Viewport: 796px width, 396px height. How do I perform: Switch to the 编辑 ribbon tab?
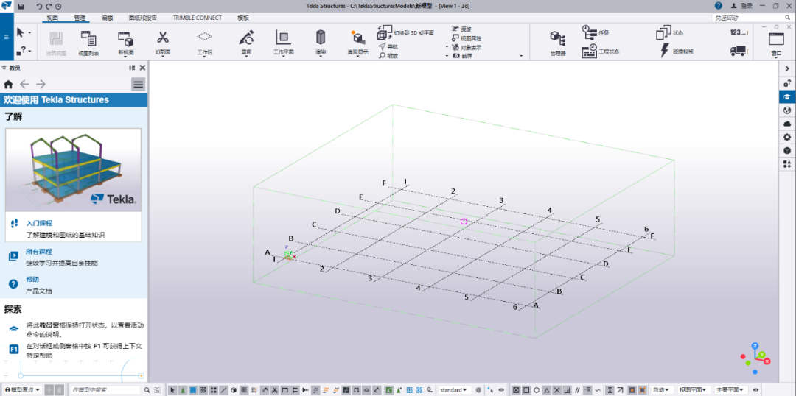[x=107, y=18]
